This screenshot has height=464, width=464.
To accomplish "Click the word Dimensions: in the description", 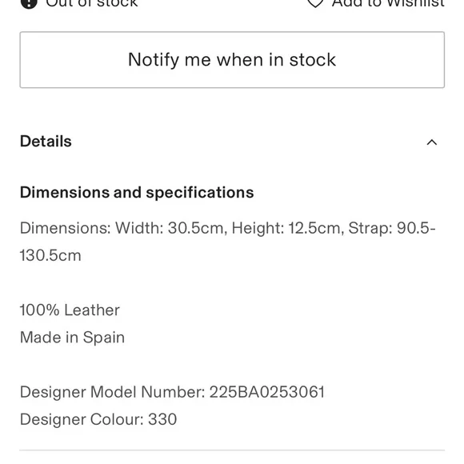I will (66, 228).
